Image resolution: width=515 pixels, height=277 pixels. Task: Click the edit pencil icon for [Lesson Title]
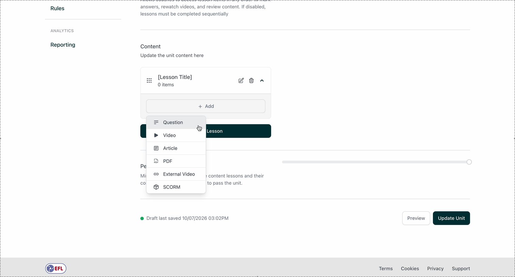tap(241, 81)
